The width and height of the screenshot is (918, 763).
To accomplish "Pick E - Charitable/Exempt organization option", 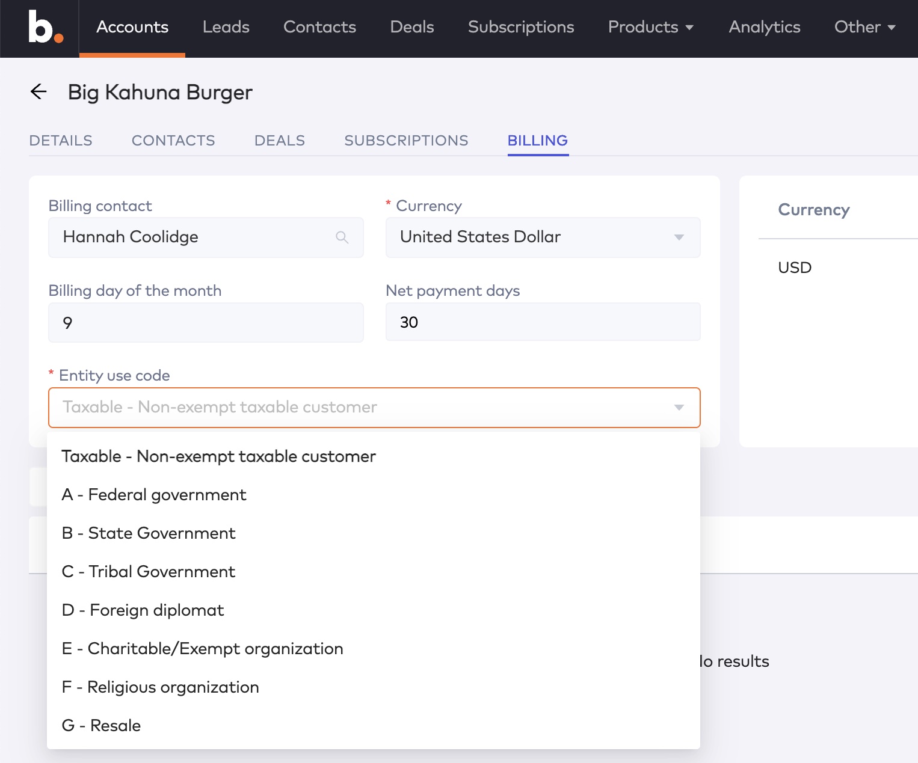I will (374, 649).
